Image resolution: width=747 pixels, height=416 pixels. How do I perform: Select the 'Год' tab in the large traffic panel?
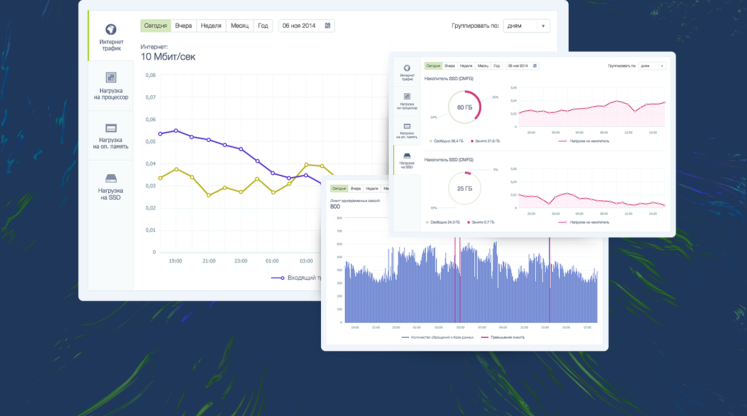pos(263,26)
